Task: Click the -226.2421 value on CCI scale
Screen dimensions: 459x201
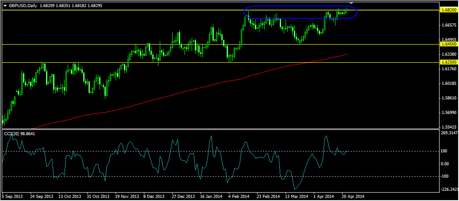Action: pos(449,190)
